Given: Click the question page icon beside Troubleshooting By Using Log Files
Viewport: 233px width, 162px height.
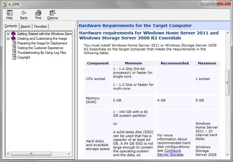Looking at the screenshot, I should [14, 53].
